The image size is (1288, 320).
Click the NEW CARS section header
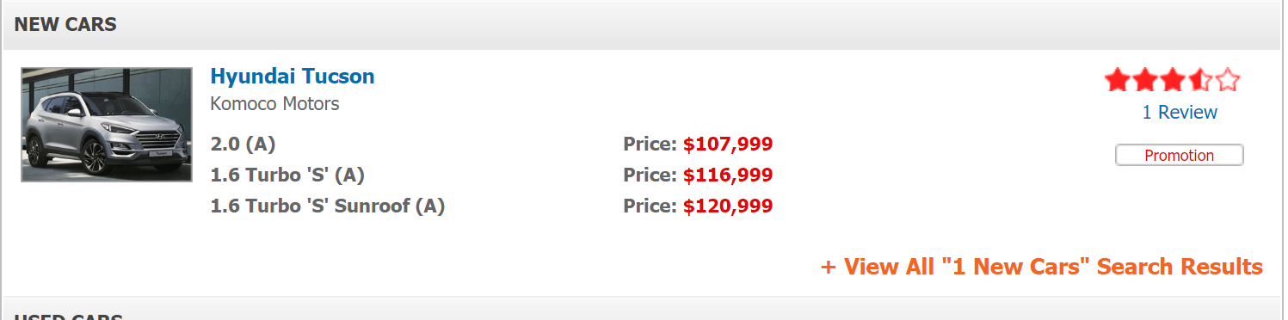coord(65,24)
